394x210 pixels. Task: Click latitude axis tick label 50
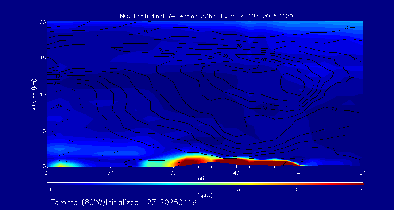coord(362,173)
